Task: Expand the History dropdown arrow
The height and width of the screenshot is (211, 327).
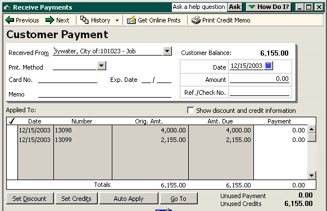Action: (x=117, y=20)
